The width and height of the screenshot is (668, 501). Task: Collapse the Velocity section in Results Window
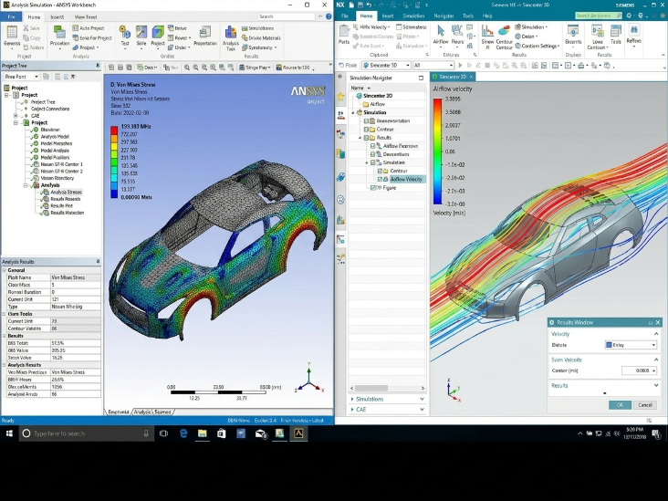pos(656,334)
